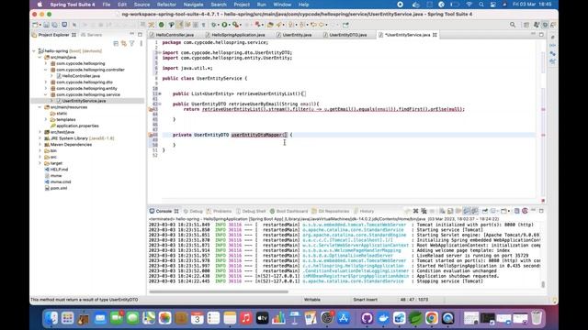Image resolution: width=588 pixels, height=330 pixels.
Task: Open the Navigate menu
Action: 193,5
